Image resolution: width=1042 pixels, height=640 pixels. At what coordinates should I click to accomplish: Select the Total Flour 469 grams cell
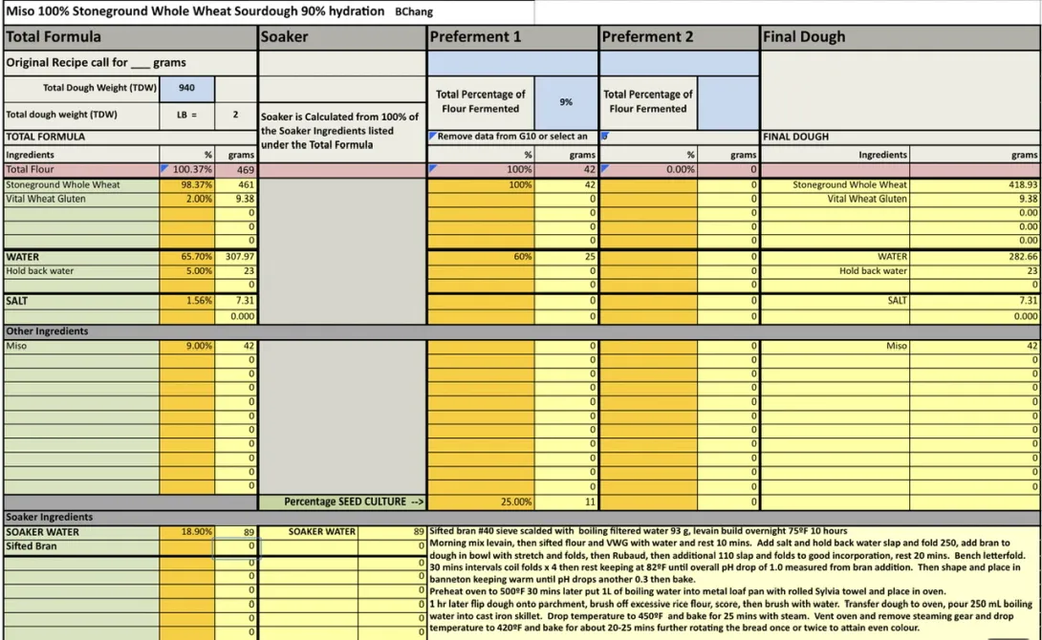coord(235,170)
